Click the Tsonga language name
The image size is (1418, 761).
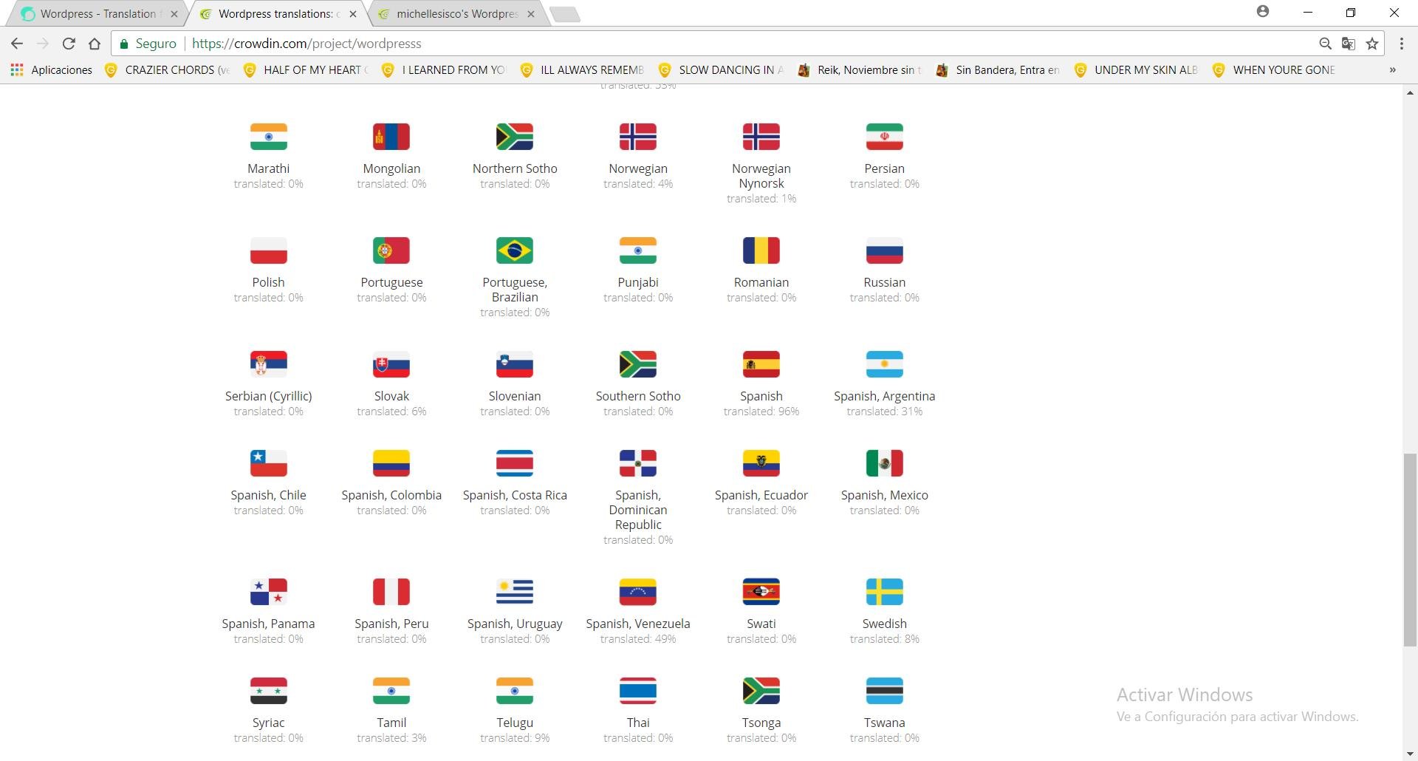tap(761, 723)
